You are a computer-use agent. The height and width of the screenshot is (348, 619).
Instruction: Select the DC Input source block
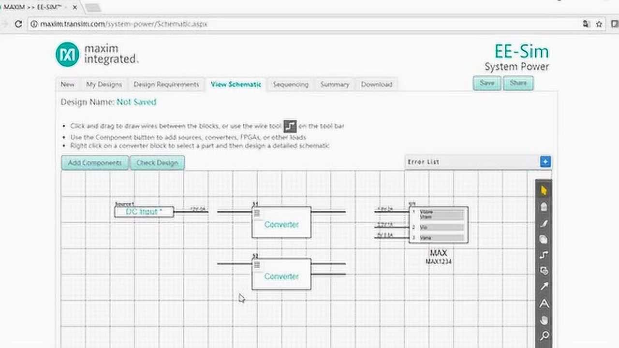144,212
